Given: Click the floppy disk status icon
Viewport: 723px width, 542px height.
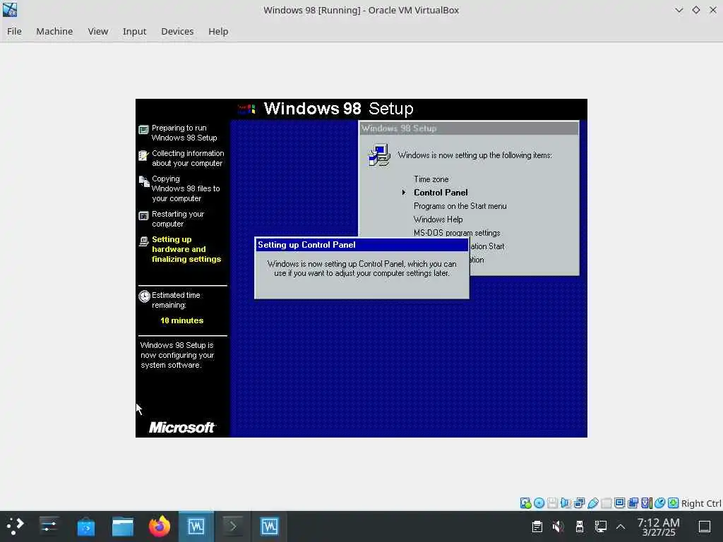Looking at the screenshot, I should 552,502.
